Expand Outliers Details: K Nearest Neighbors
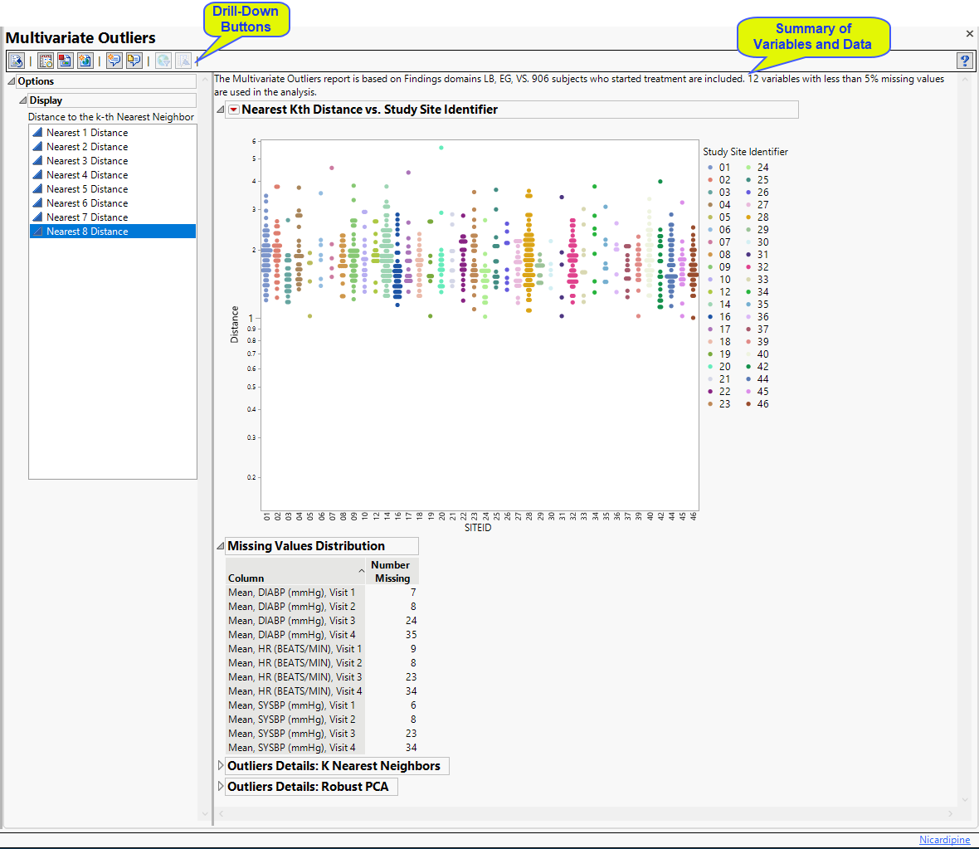This screenshot has width=979, height=849. tap(220, 766)
